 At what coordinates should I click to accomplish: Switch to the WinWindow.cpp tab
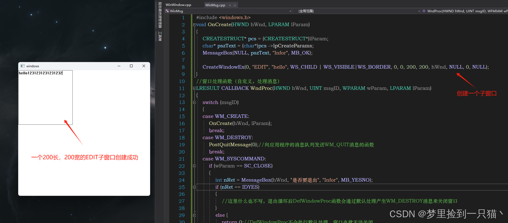(178, 5)
